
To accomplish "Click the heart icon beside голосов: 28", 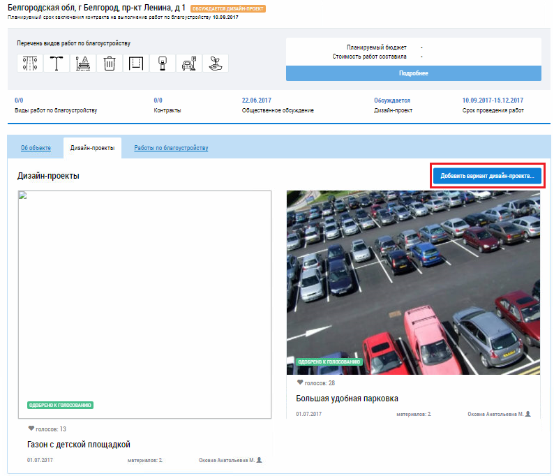I will [x=300, y=382].
